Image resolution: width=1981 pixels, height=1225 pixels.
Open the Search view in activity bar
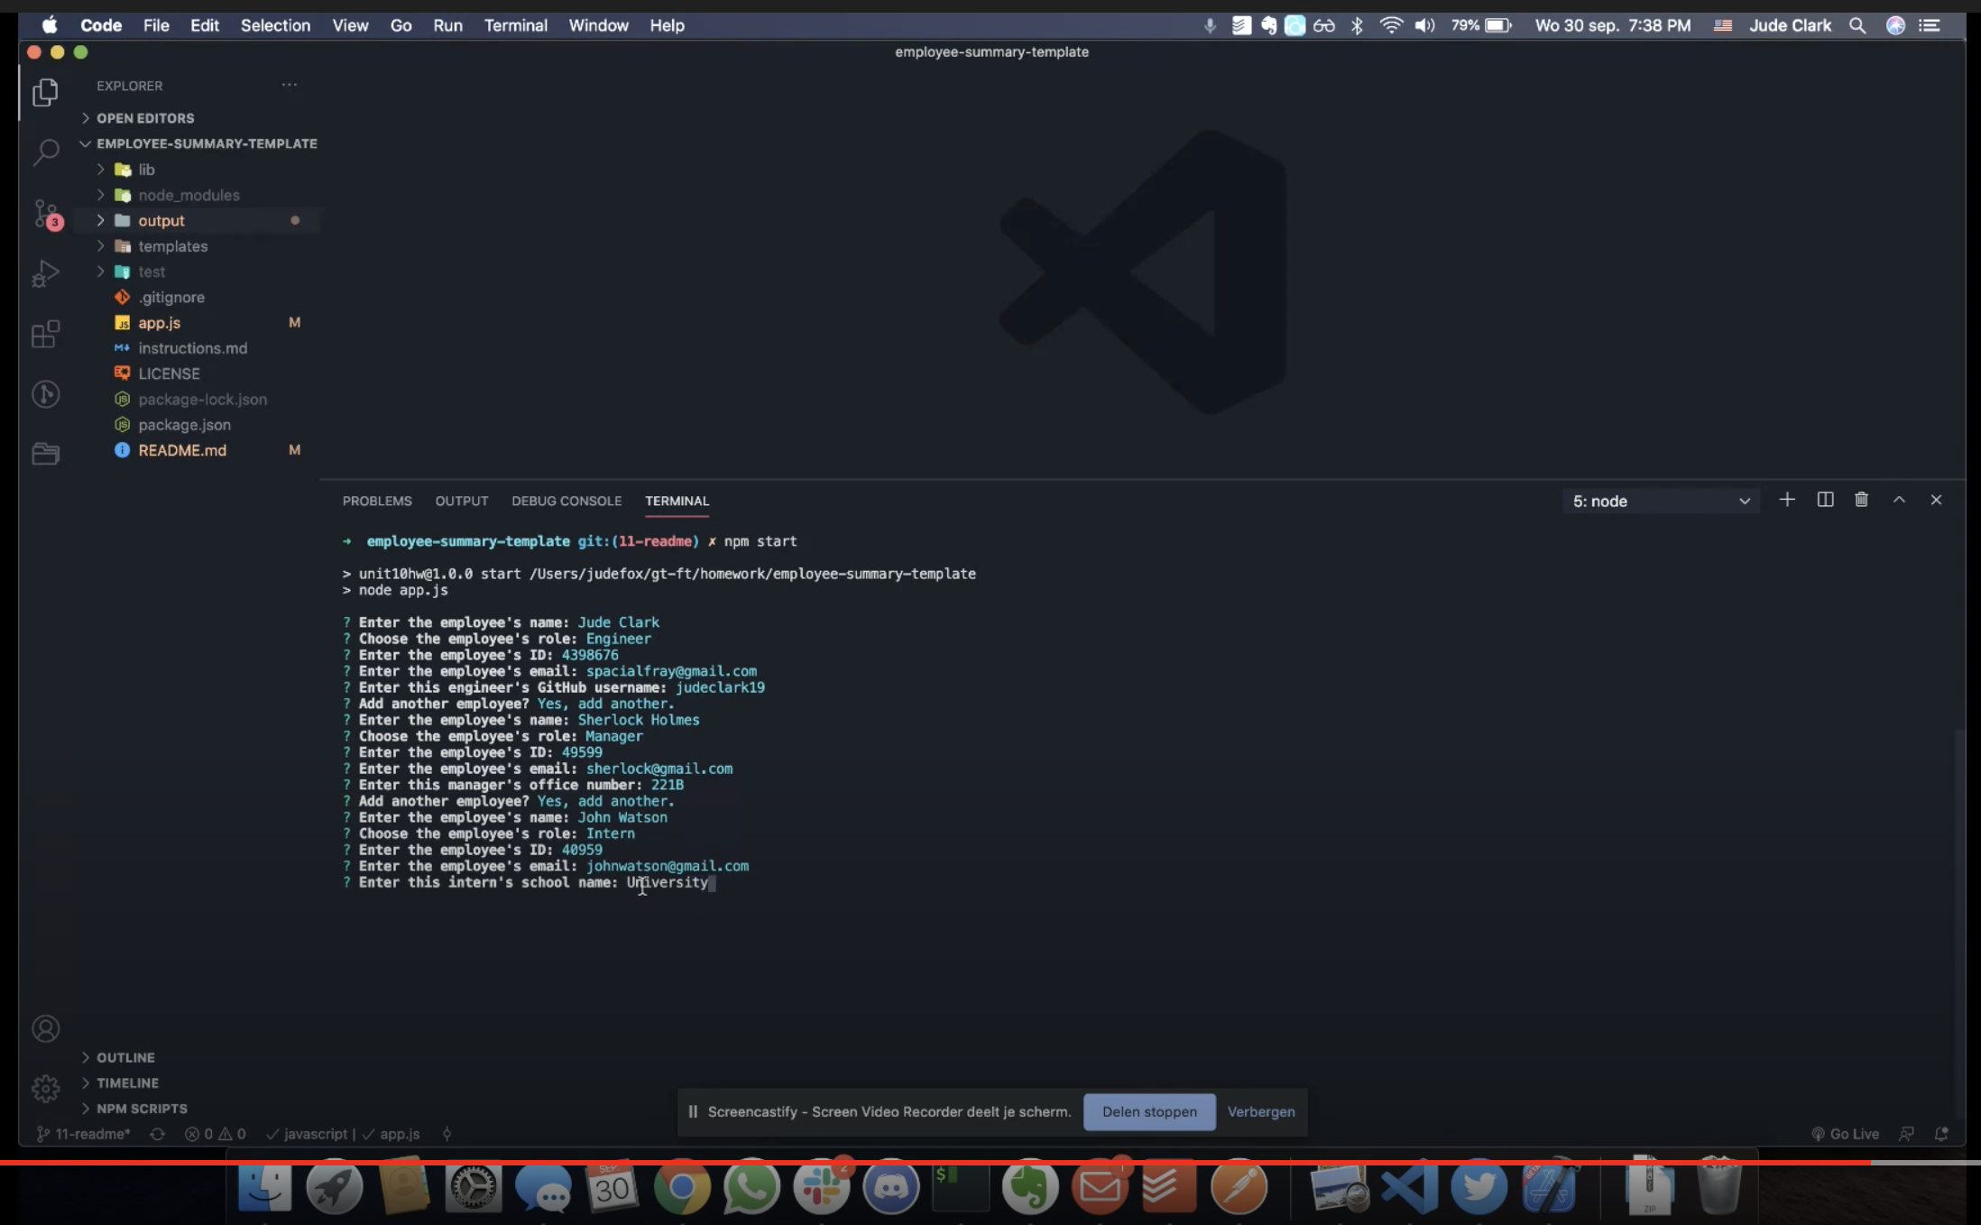(45, 152)
